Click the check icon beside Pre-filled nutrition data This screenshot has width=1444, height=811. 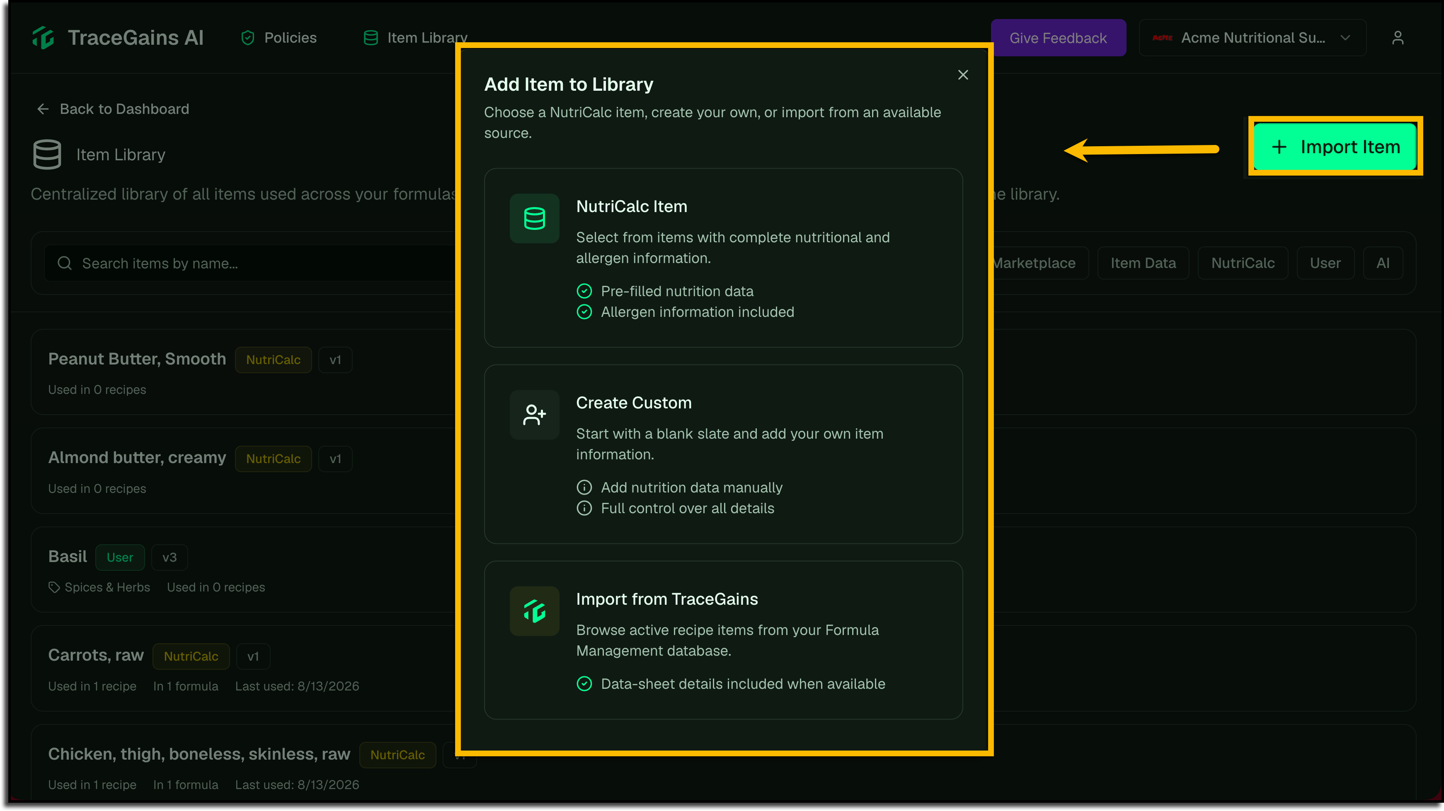point(584,291)
